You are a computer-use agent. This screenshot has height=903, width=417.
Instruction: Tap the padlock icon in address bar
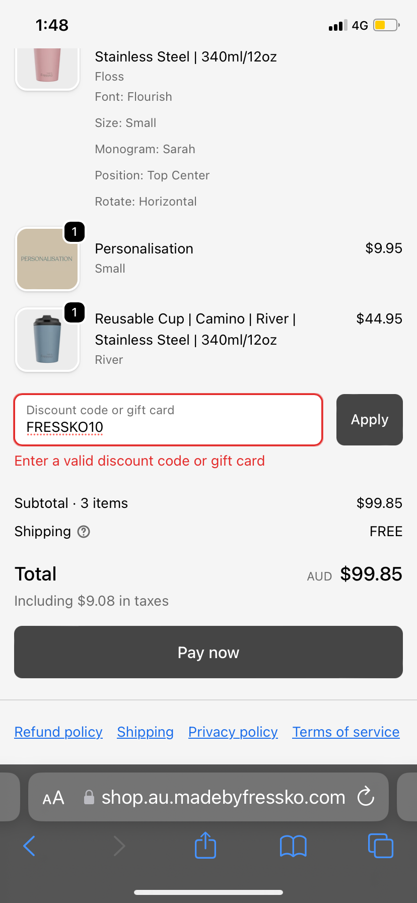(x=89, y=797)
